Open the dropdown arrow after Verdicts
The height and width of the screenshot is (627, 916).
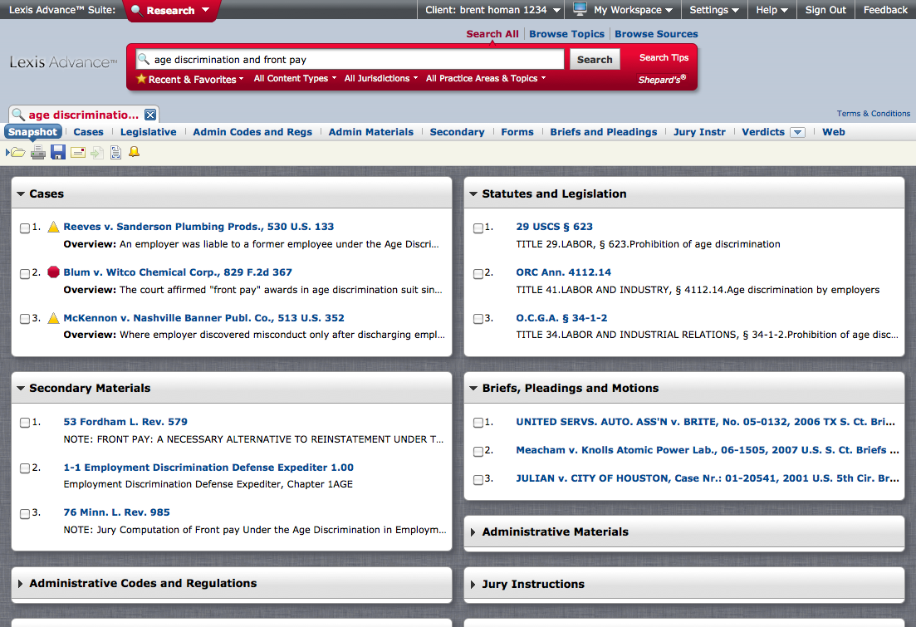[x=797, y=132]
